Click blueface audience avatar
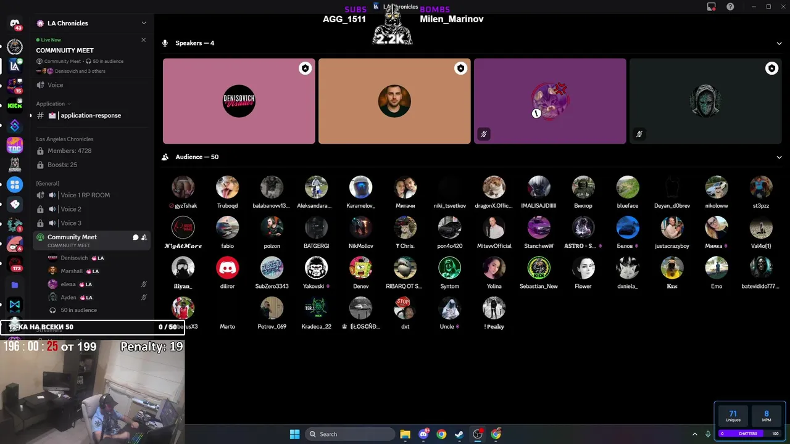Screen dimensions: 790x444 (627, 187)
